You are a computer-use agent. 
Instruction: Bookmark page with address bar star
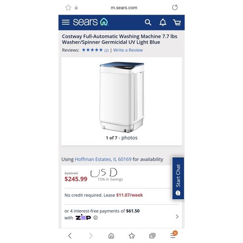68,7
